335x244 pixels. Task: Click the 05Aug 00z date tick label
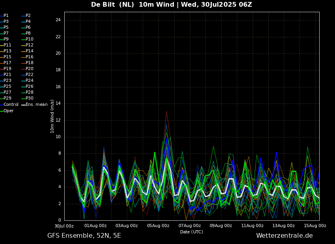point(158,226)
